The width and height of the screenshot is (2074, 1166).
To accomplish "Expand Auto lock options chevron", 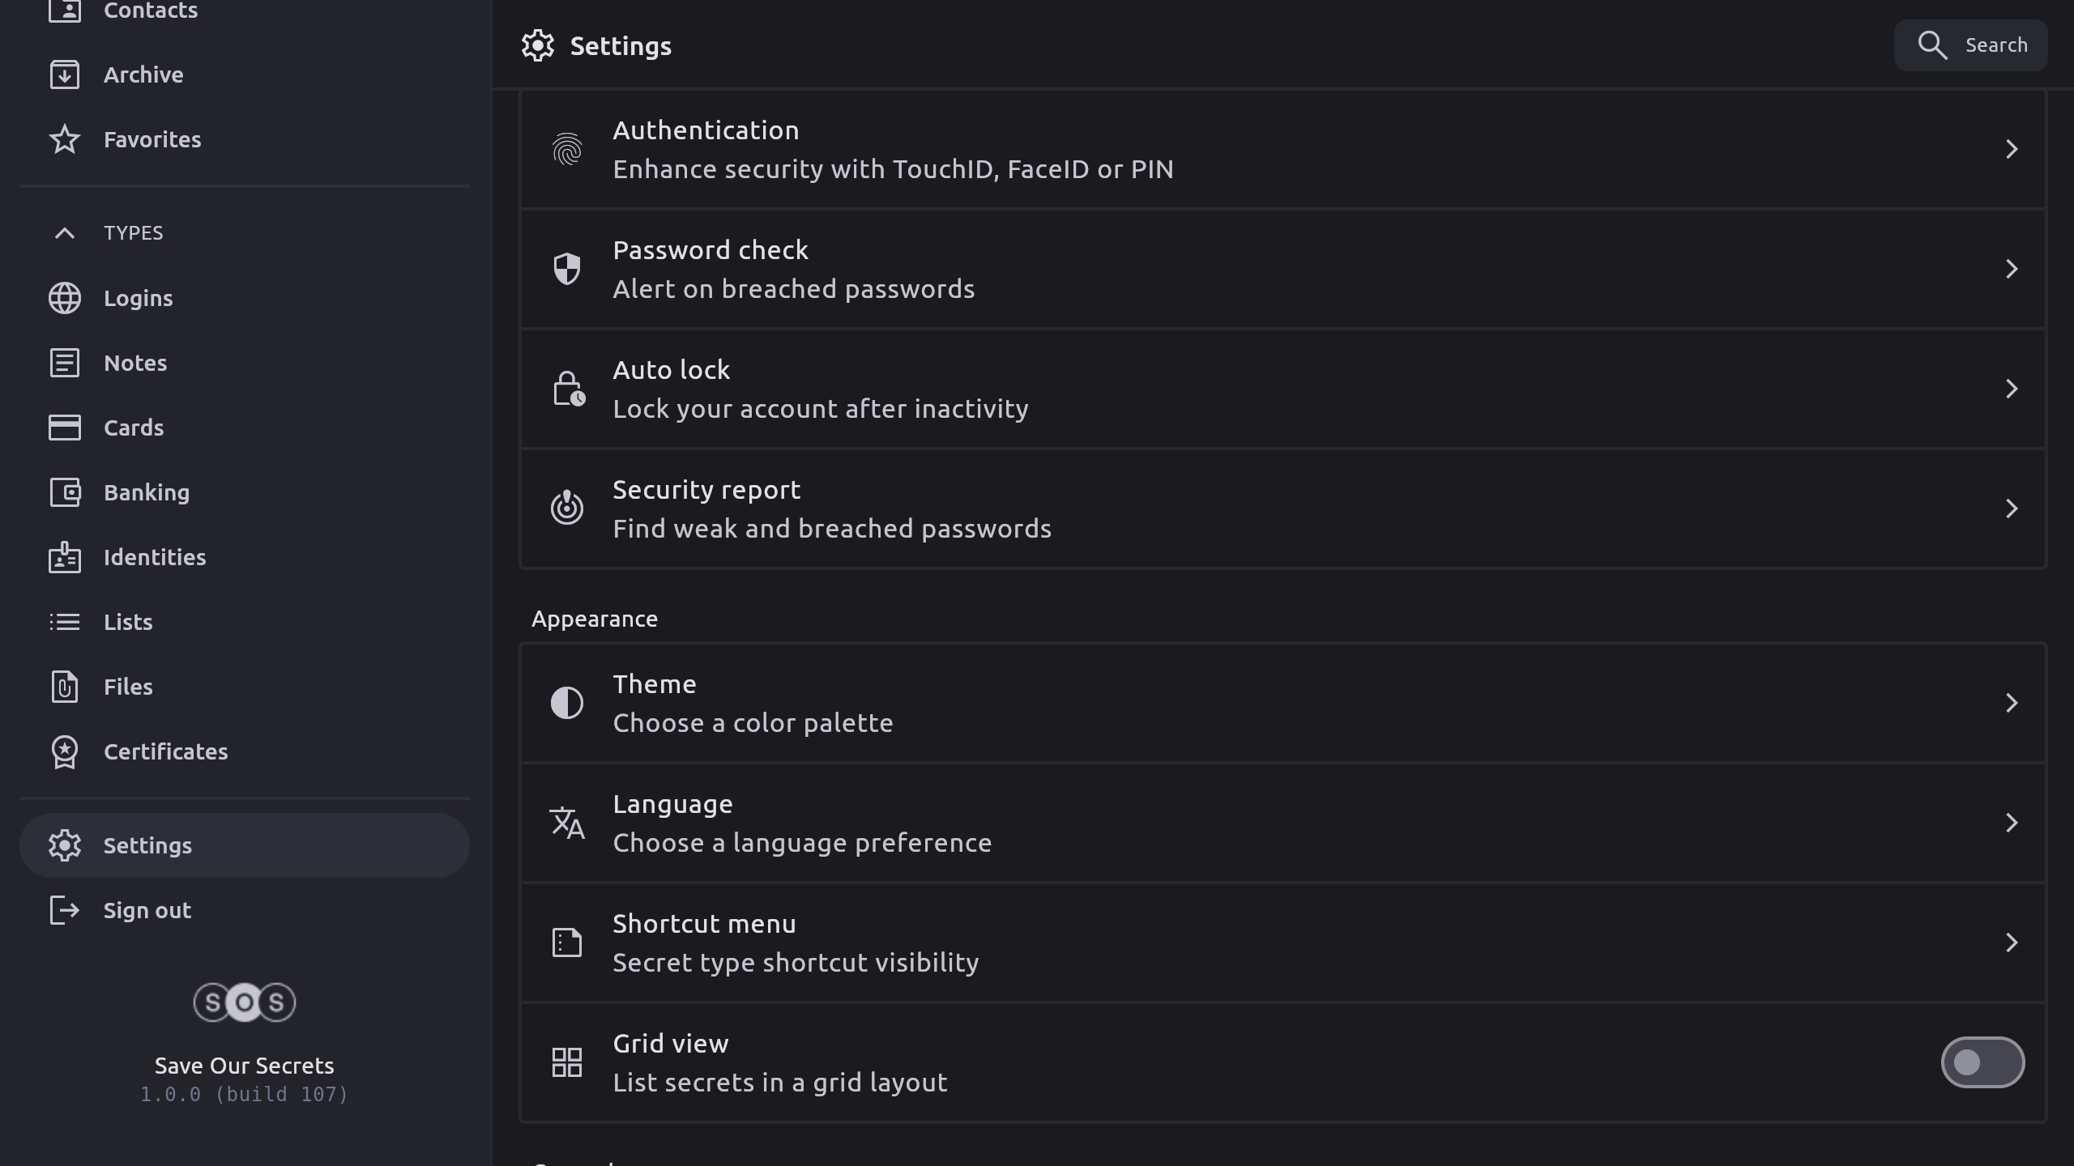I will coord(2011,389).
